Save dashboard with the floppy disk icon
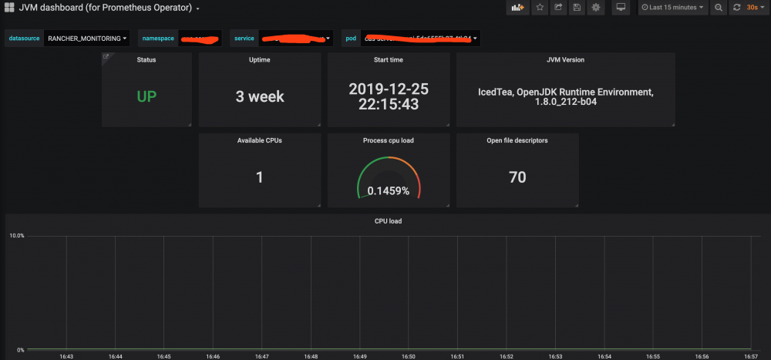The image size is (771, 360). (577, 8)
